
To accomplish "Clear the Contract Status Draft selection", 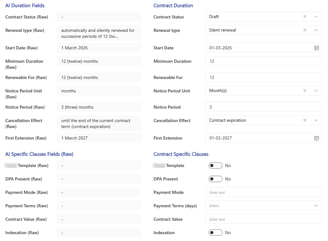I will tap(305, 17).
